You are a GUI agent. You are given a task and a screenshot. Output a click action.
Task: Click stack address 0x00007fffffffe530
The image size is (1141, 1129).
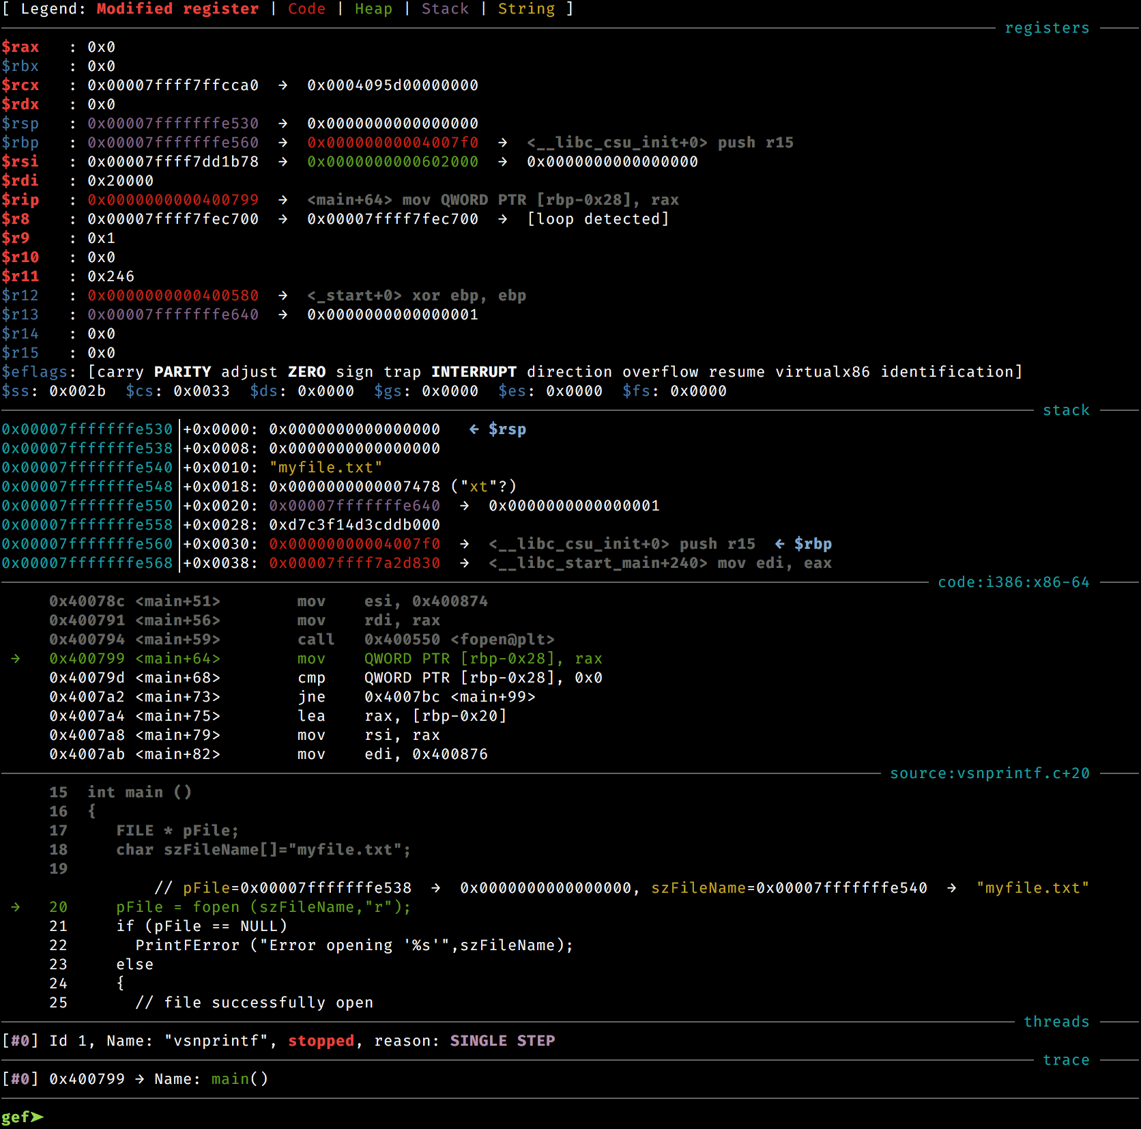pyautogui.click(x=87, y=429)
